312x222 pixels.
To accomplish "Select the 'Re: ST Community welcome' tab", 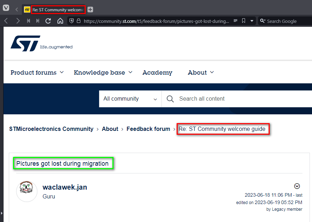I will pyautogui.click(x=54, y=9).
